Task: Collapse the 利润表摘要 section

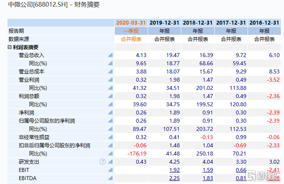Action: (x=9, y=48)
